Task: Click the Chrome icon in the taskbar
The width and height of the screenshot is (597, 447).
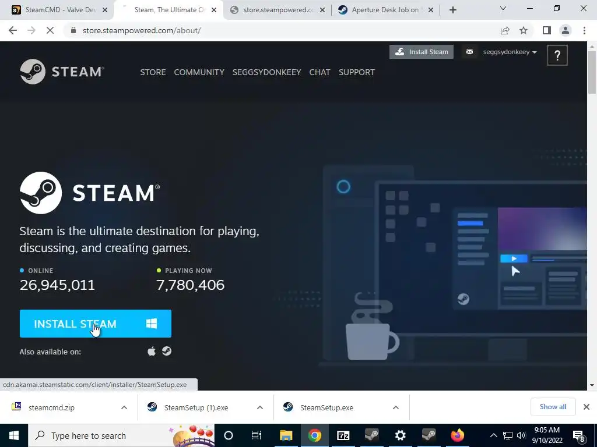Action: click(314, 435)
